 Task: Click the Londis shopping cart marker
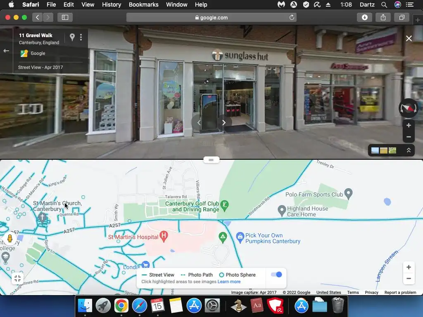[x=145, y=265]
